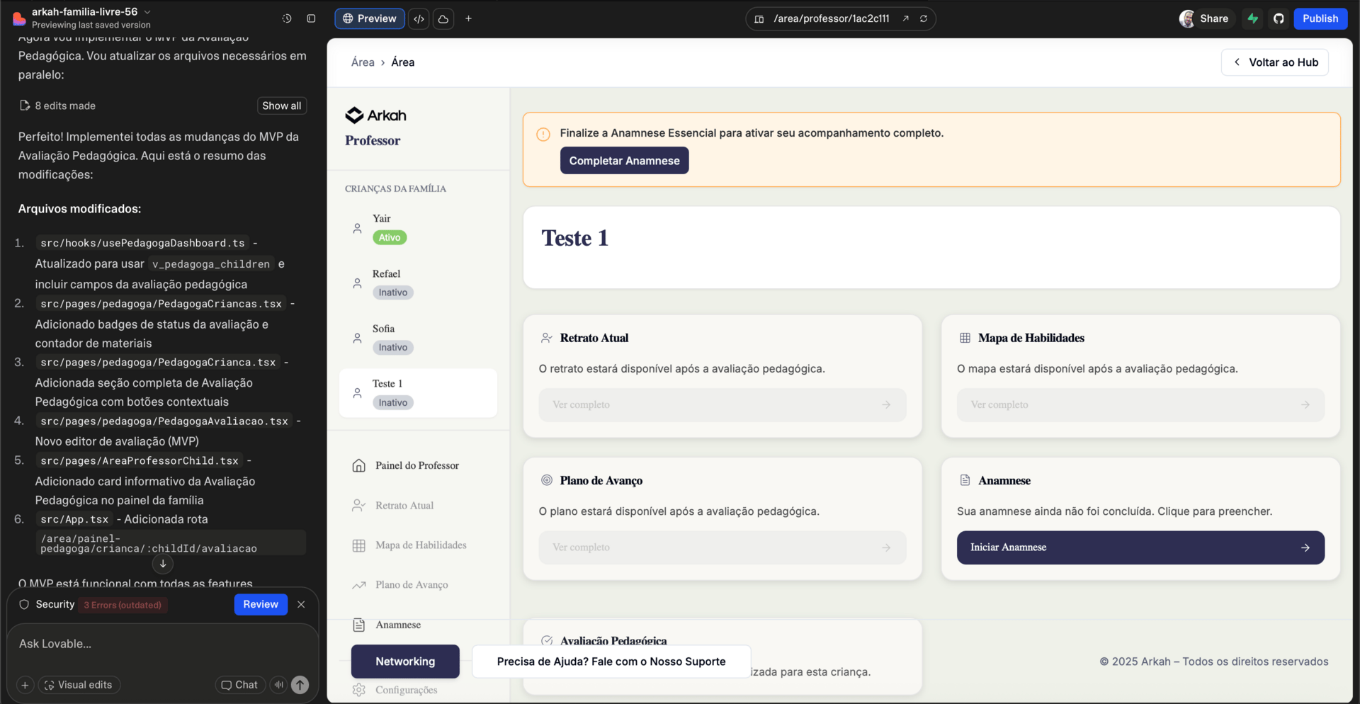
Task: Click 'src/hooks/usePedagogaDashboard.ts' file name
Action: pyautogui.click(x=142, y=243)
